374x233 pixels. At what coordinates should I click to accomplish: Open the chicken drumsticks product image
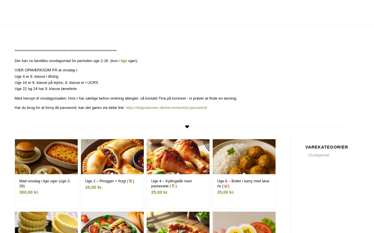tap(178, 157)
